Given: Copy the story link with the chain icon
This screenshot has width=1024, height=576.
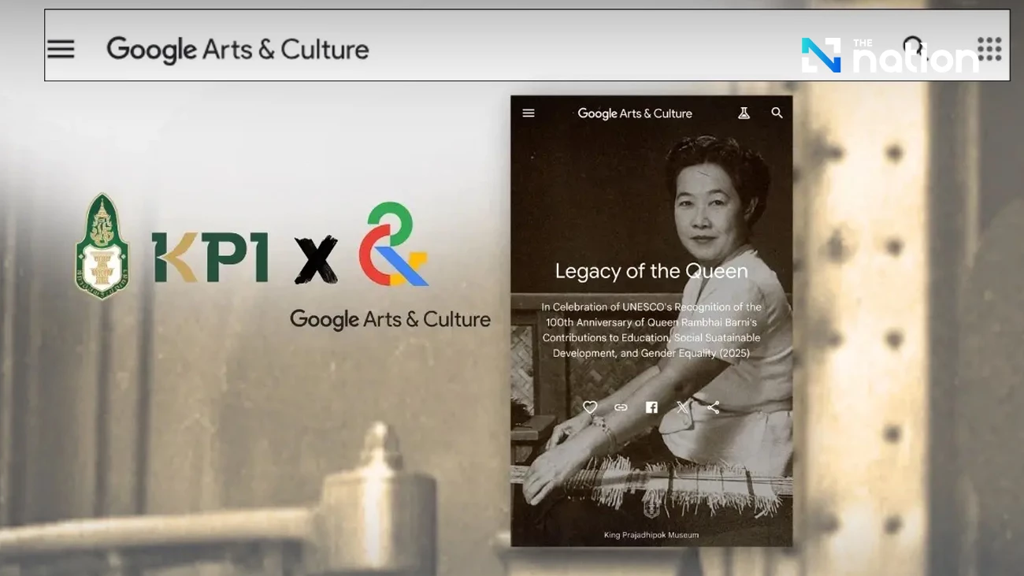Looking at the screenshot, I should coord(621,407).
